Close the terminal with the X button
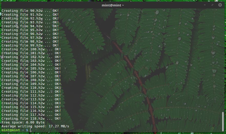The height and width of the screenshot is (134, 226). pyautogui.click(x=220, y=5)
